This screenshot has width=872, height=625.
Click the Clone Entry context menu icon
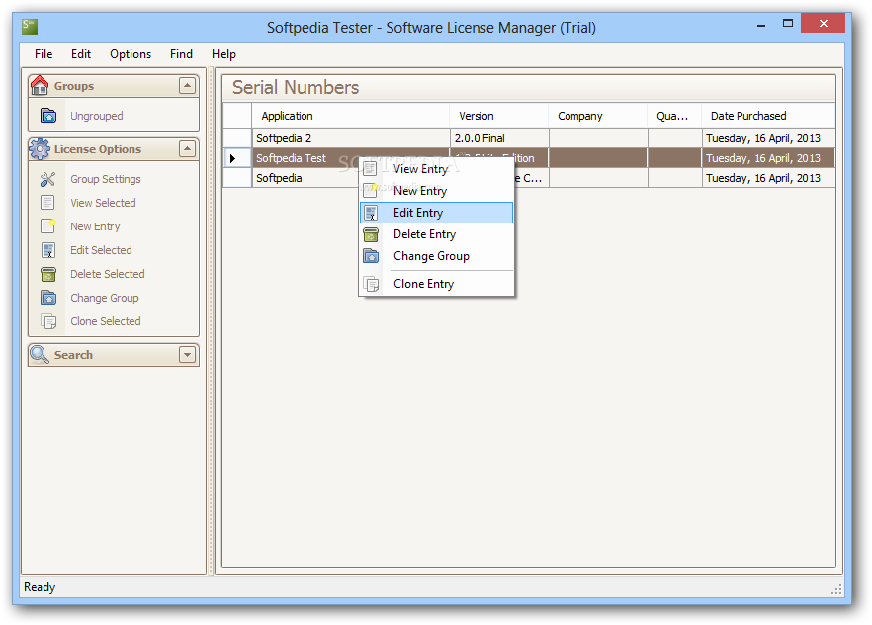[x=371, y=284]
